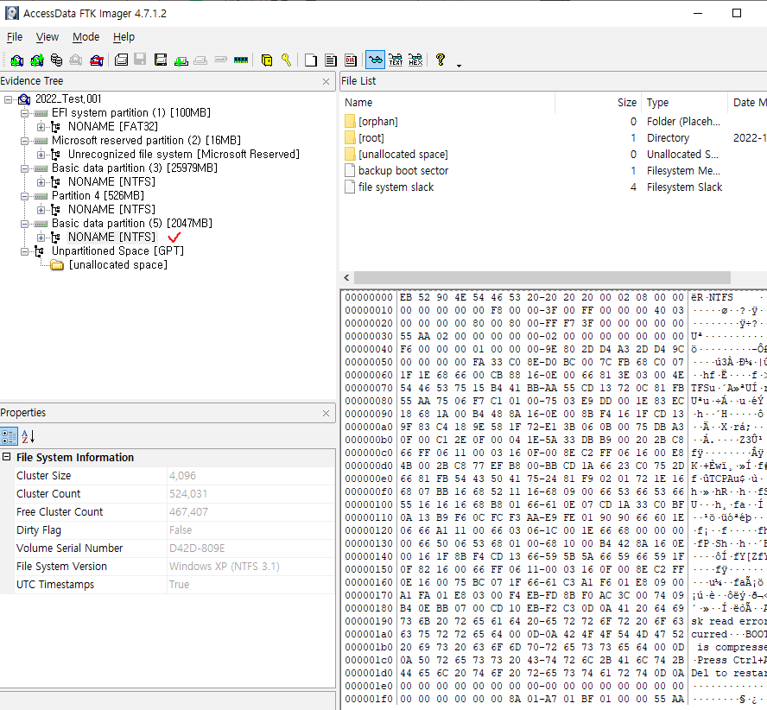
Task: Click the Capture Memory chip icon
Action: coord(241,60)
